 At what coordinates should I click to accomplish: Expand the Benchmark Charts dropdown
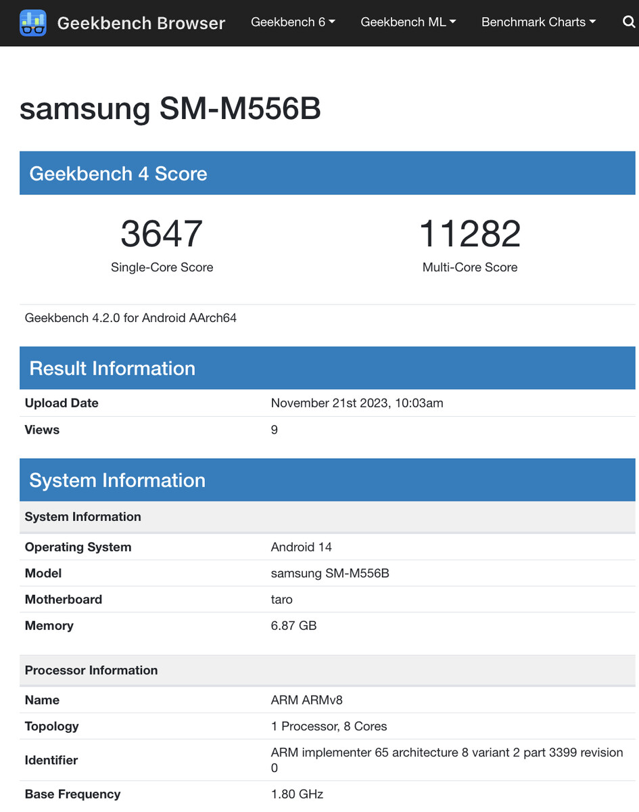click(x=538, y=22)
